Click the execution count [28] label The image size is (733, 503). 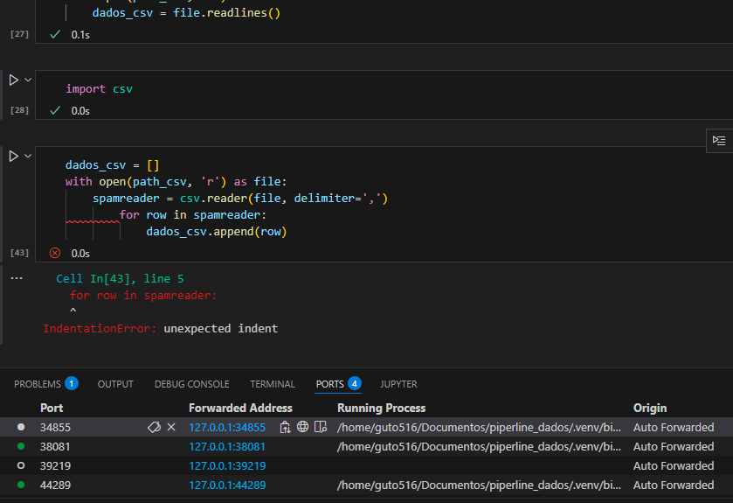click(19, 110)
